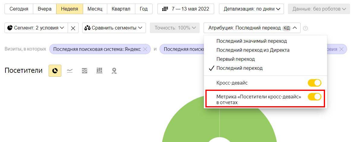Toggle the «Посетители кросс-девайс» metric switch
This screenshot has width=351, height=142.
tap(314, 97)
